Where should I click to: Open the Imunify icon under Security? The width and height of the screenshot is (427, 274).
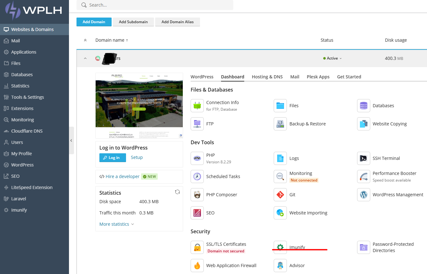280,247
